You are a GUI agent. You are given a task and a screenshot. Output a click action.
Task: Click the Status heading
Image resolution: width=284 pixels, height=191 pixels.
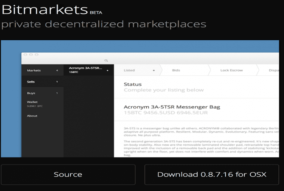(x=133, y=84)
